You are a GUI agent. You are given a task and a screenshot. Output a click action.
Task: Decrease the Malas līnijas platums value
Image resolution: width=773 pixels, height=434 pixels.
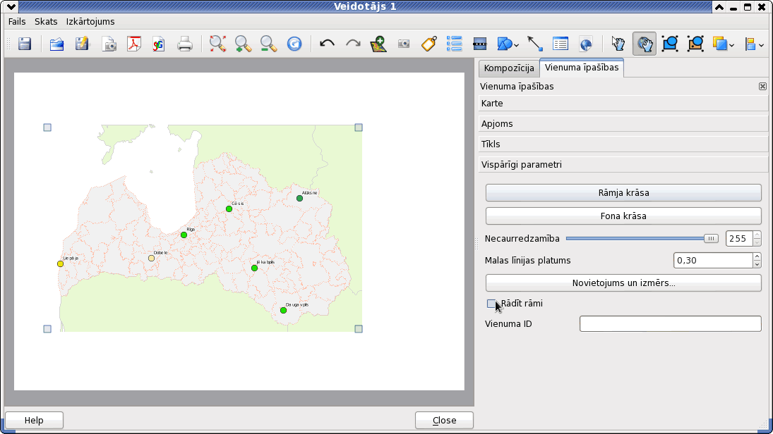point(757,264)
